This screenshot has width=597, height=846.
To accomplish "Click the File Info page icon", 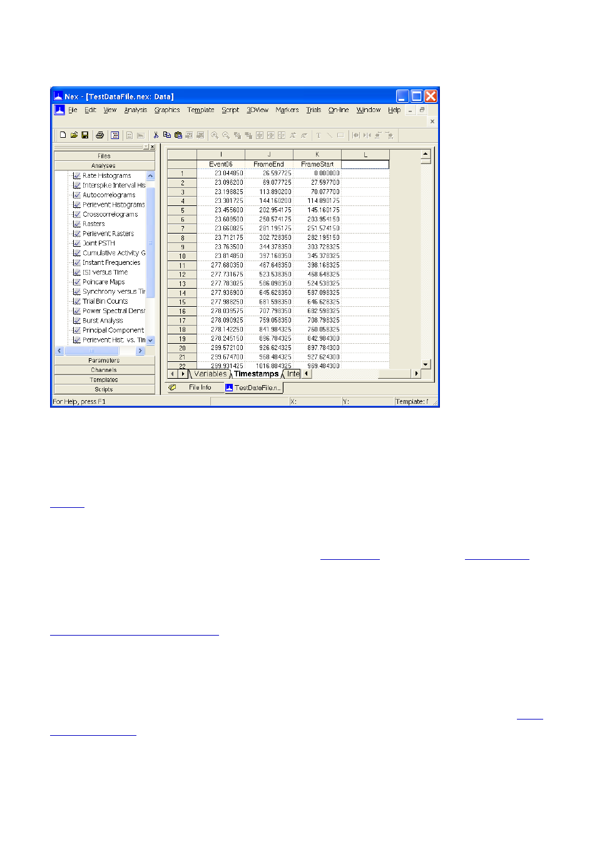I will [172, 387].
